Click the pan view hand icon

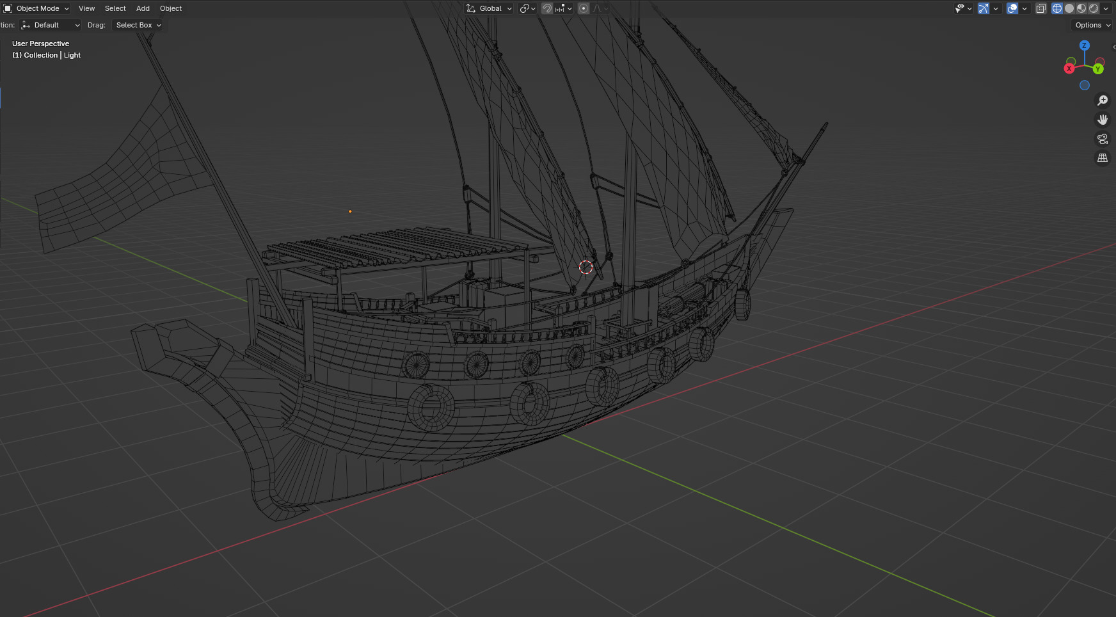tap(1103, 120)
